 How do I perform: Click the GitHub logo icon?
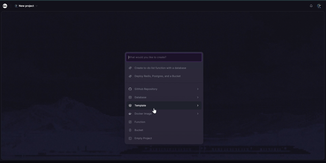pos(130,89)
